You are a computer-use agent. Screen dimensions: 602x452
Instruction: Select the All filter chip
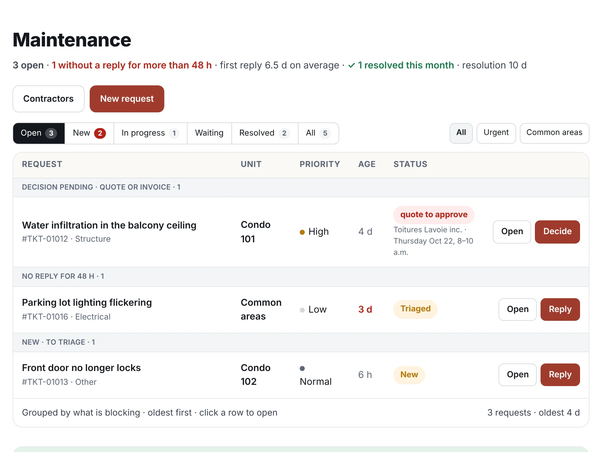pyautogui.click(x=461, y=133)
